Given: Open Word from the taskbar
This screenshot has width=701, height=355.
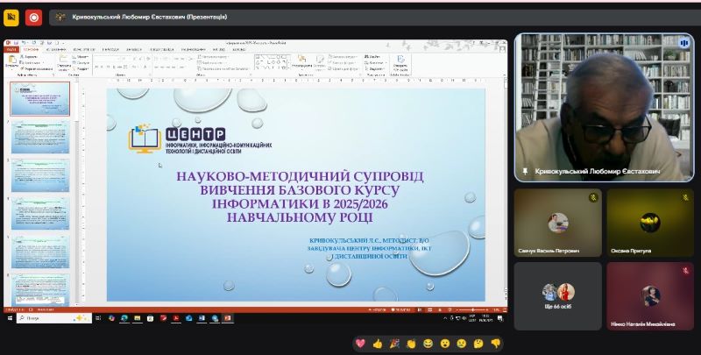Looking at the screenshot, I should tap(202, 318).
